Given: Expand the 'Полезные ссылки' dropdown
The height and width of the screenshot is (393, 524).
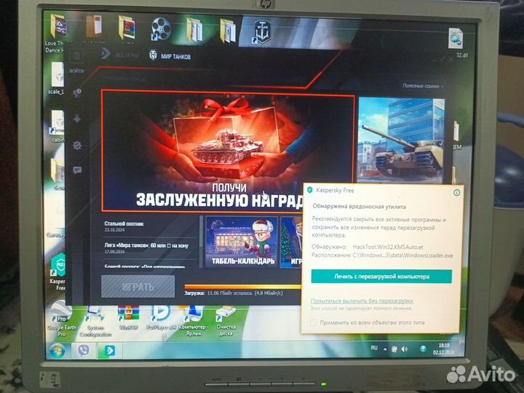Looking at the screenshot, I should pos(423,86).
